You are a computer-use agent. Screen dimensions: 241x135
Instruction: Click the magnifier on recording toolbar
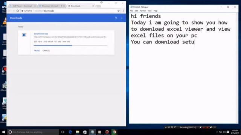(172, 127)
